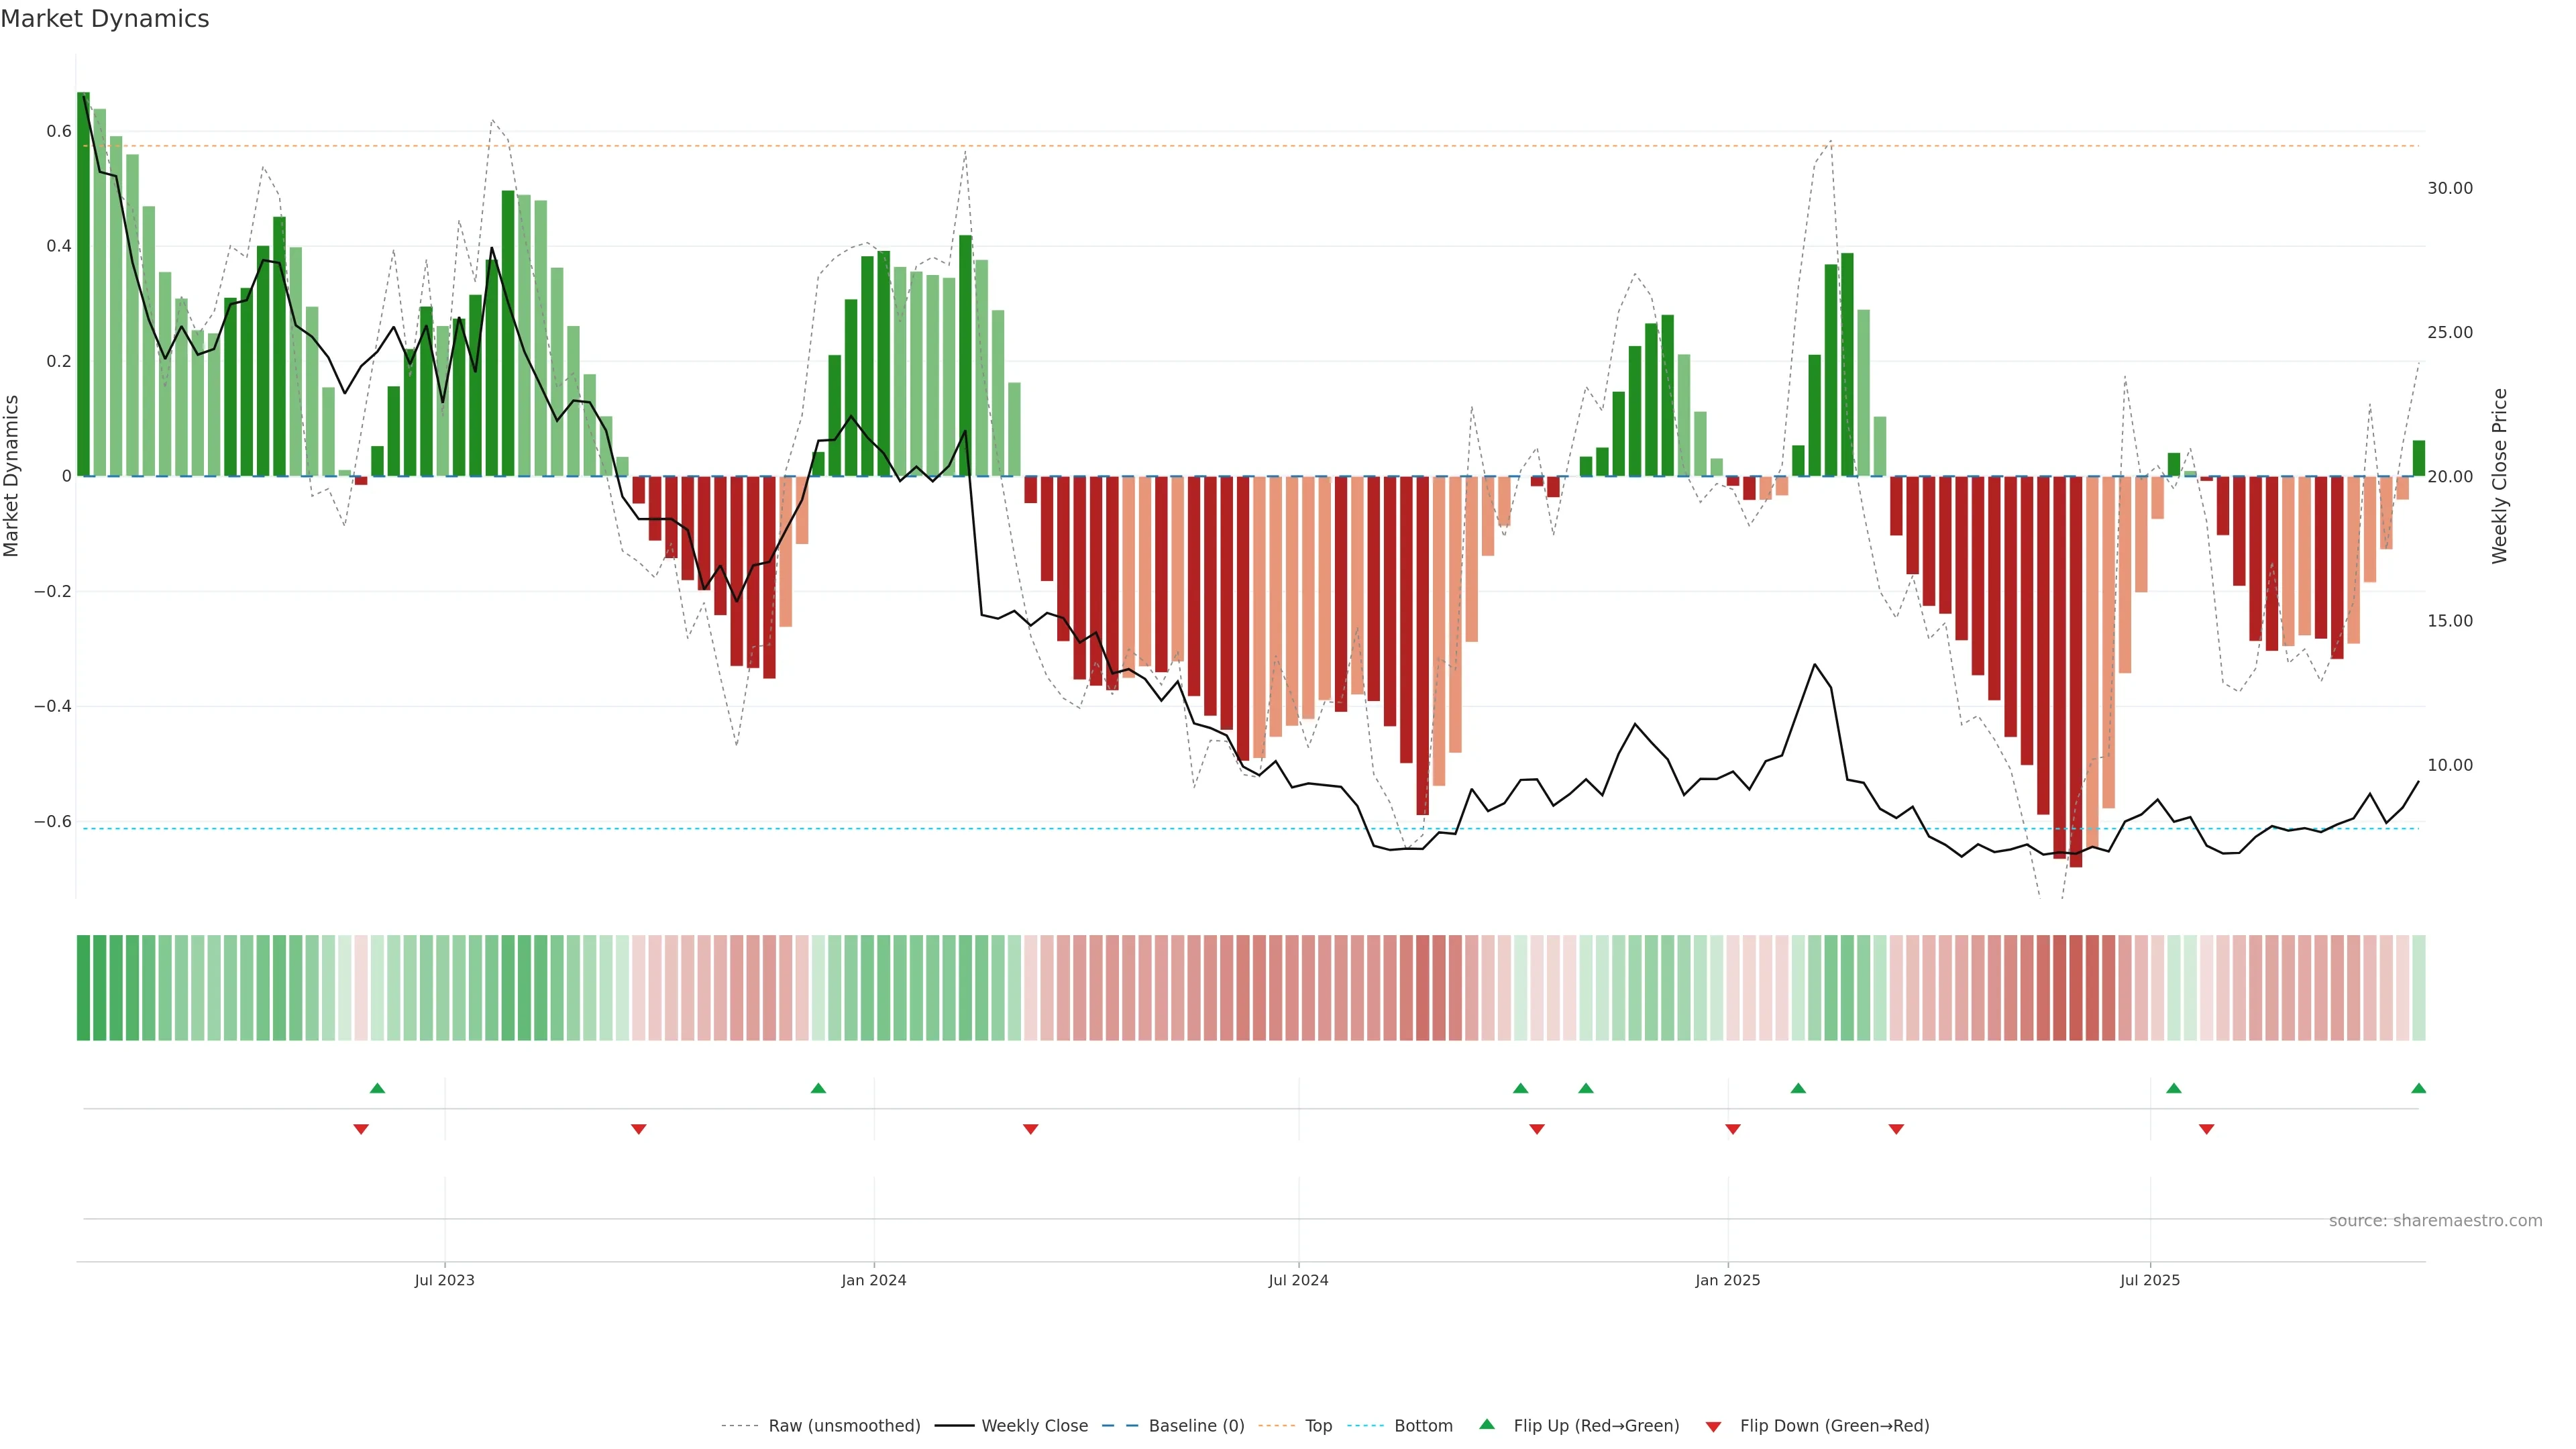This screenshot has height=1449, width=2576.
Task: Click the leftmost green Flip Up triangle marker
Action: tap(377, 1088)
